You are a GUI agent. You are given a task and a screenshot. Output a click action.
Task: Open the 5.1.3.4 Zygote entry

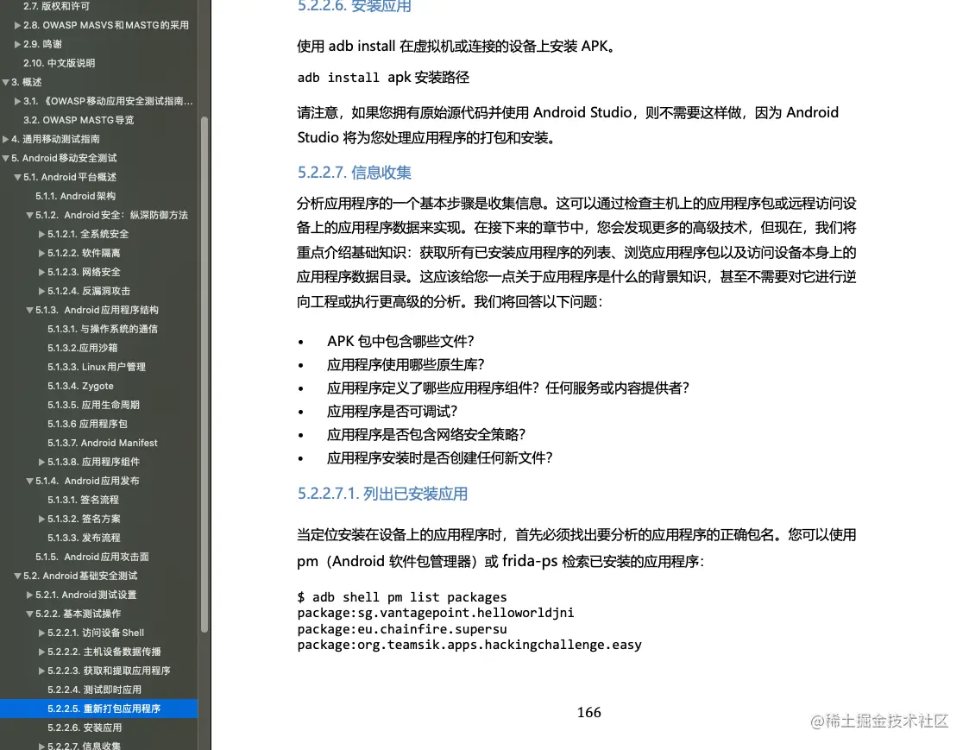[x=80, y=386]
